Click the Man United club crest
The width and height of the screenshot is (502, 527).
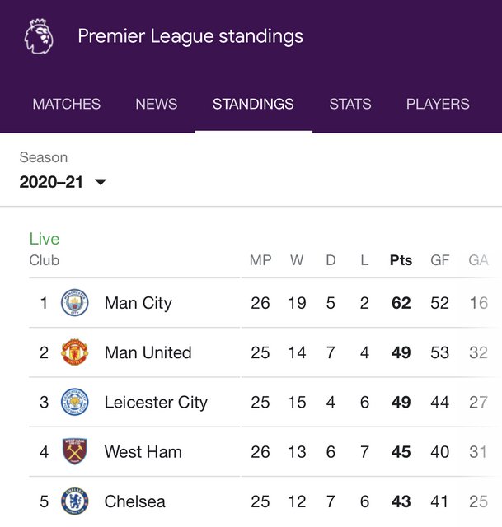click(75, 352)
